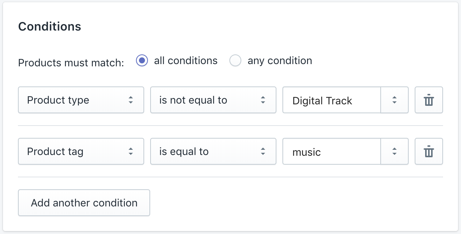Image resolution: width=461 pixels, height=234 pixels.
Task: Click the arrows icon in 'is equal to' selector
Action: (x=263, y=151)
